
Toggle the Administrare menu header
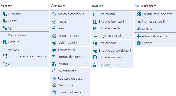click(x=145, y=5)
